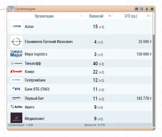162x137 pixels.
Task: Click the Организации table icon in title
Action: (11, 9)
